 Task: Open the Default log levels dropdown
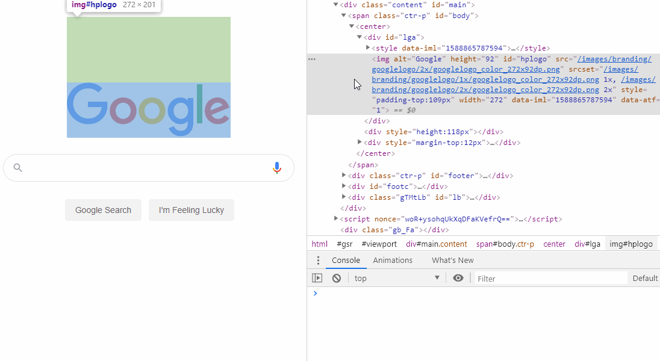(x=646, y=278)
